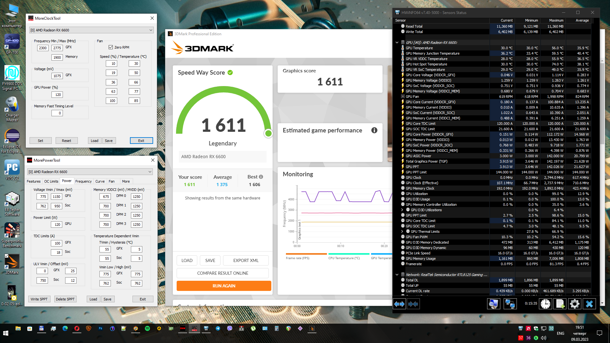Switch to the Frequency tab in MorePowerTool
Viewport: 610px width, 343px height.
(x=83, y=181)
